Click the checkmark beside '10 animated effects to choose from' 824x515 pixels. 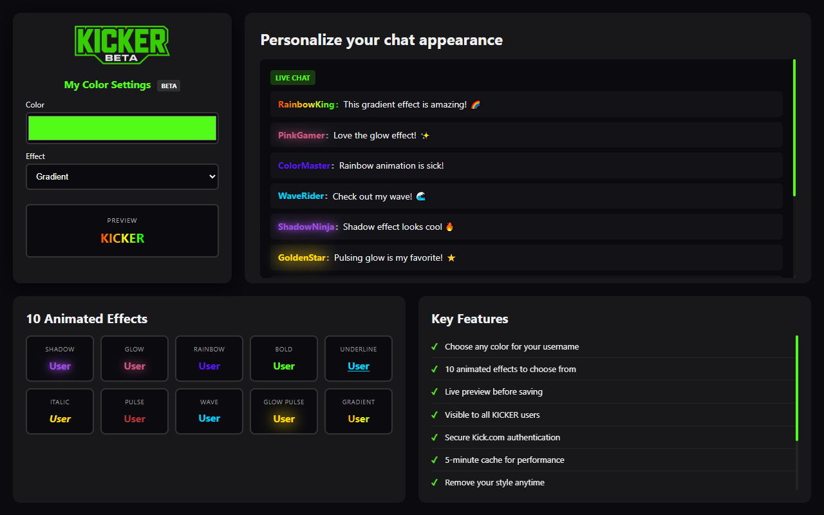click(x=435, y=369)
